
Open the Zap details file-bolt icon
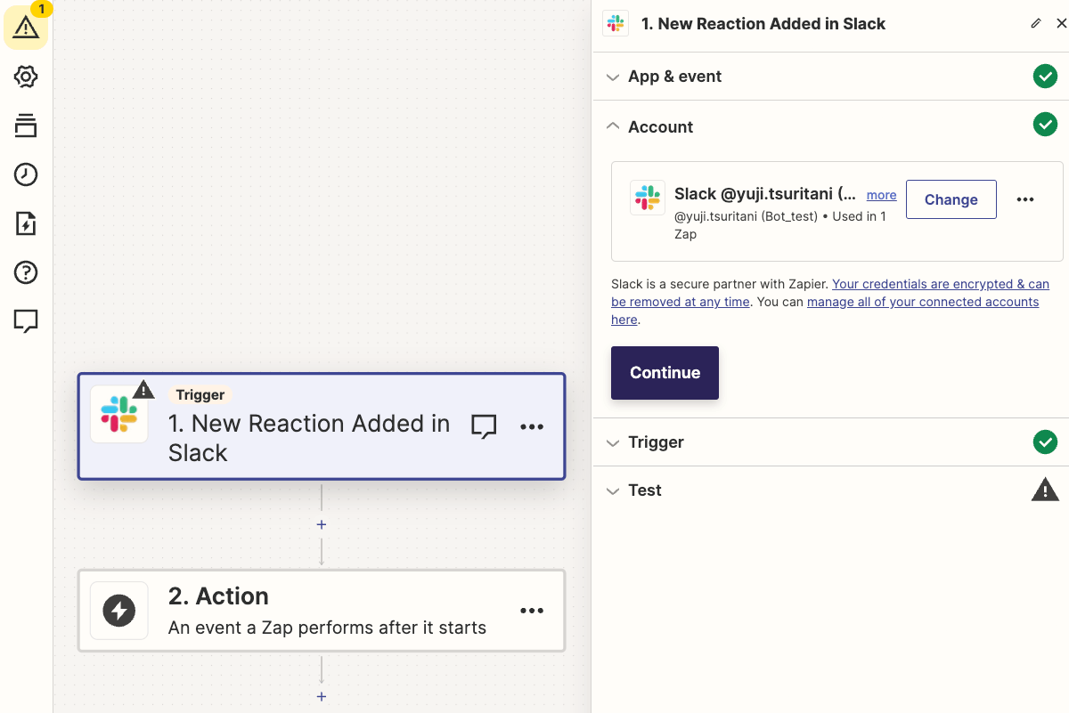(26, 223)
